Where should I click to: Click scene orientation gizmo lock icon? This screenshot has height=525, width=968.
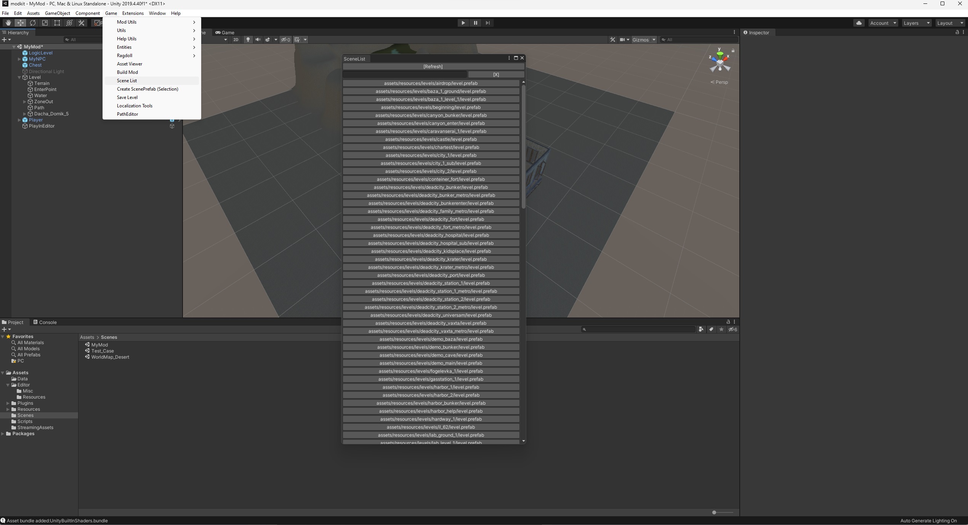[x=733, y=50]
